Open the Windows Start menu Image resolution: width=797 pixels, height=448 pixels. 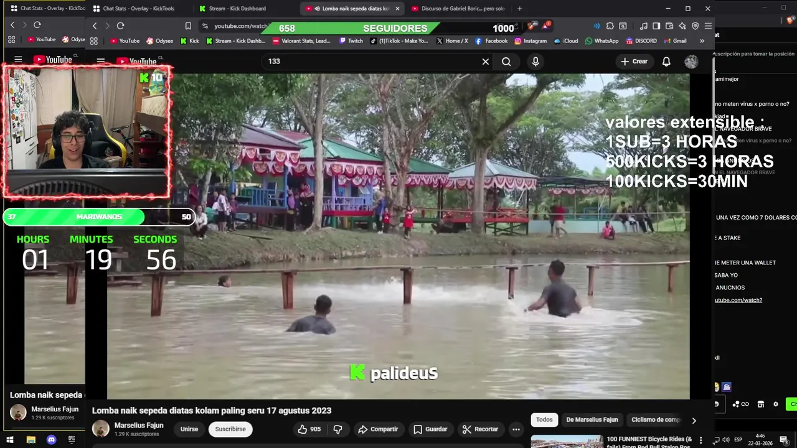10,440
